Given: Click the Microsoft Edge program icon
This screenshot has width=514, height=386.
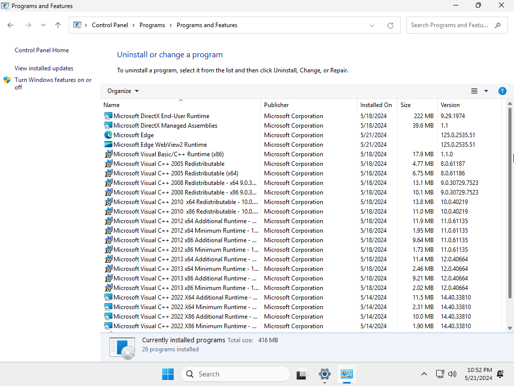Looking at the screenshot, I should pos(108,135).
